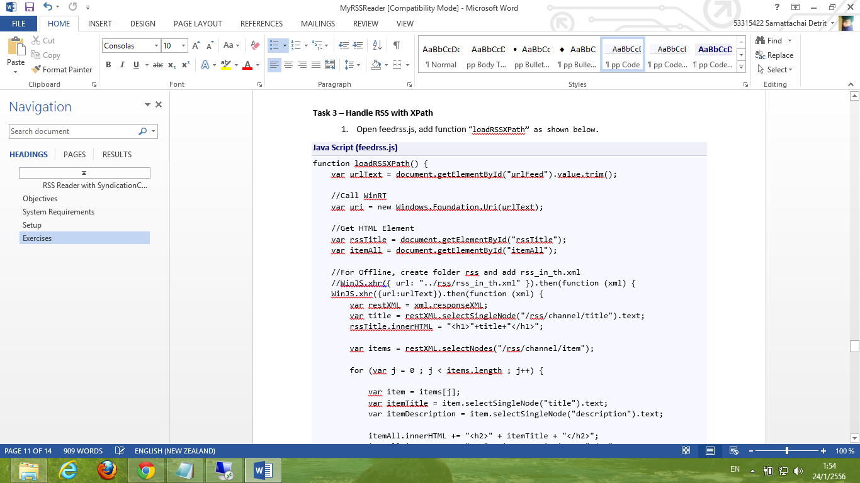Click the zoom slider in status bar
Screen dimensions: 860x483
(x=787, y=451)
